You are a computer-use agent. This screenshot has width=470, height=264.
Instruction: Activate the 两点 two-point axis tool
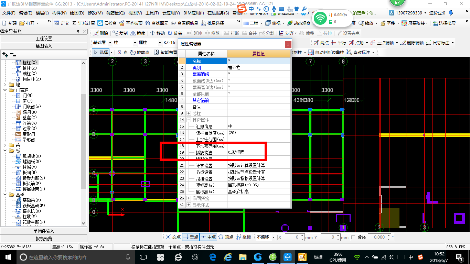tap(321, 43)
